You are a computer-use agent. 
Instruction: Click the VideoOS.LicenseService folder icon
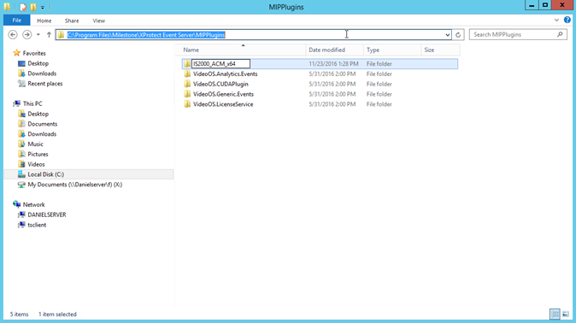click(x=187, y=104)
